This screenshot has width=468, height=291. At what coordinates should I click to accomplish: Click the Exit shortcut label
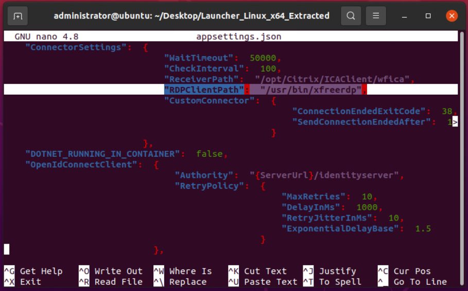point(30,282)
